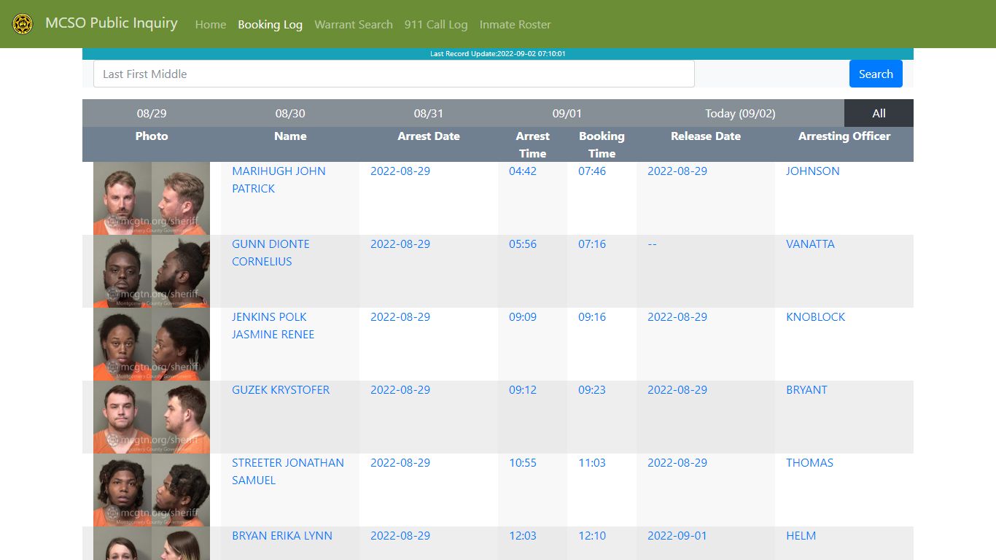
Task: Filter bookings by 09/01
Action: coord(567,113)
